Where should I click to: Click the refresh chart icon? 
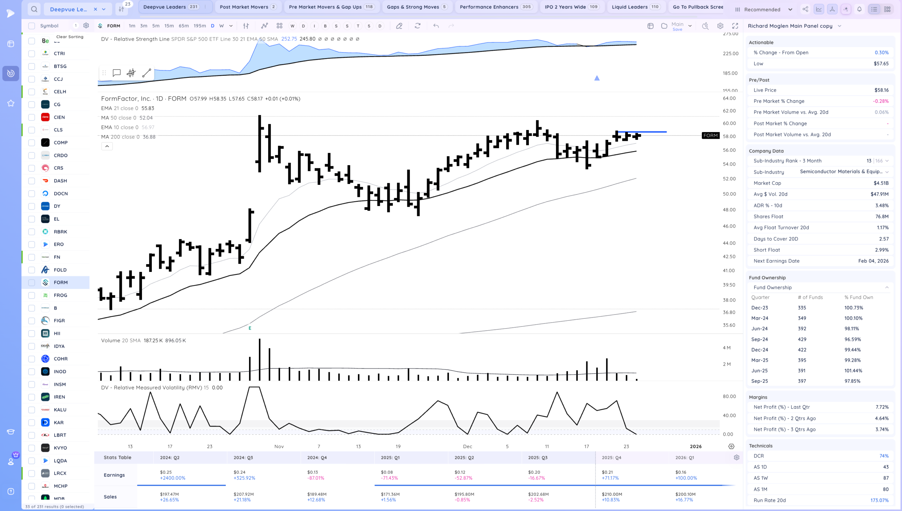418,26
